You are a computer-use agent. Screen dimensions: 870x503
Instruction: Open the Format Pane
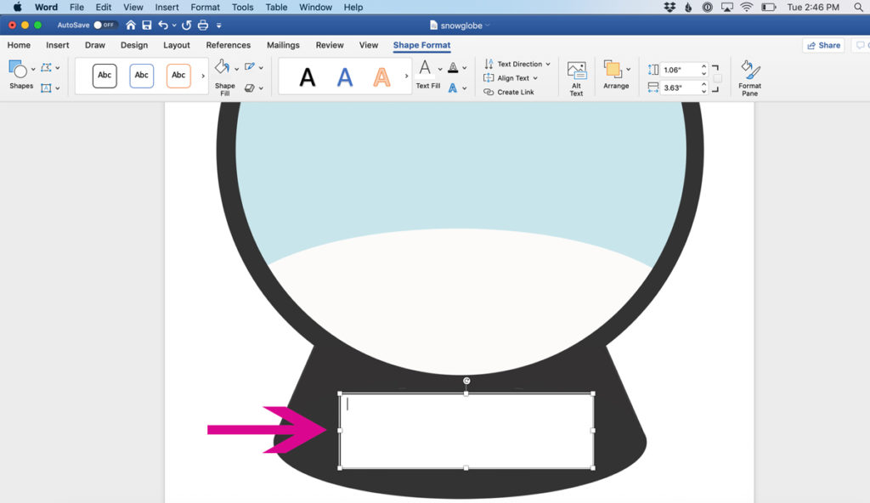(749, 77)
